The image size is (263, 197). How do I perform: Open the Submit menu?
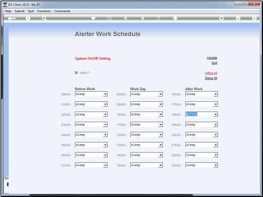tap(19, 11)
